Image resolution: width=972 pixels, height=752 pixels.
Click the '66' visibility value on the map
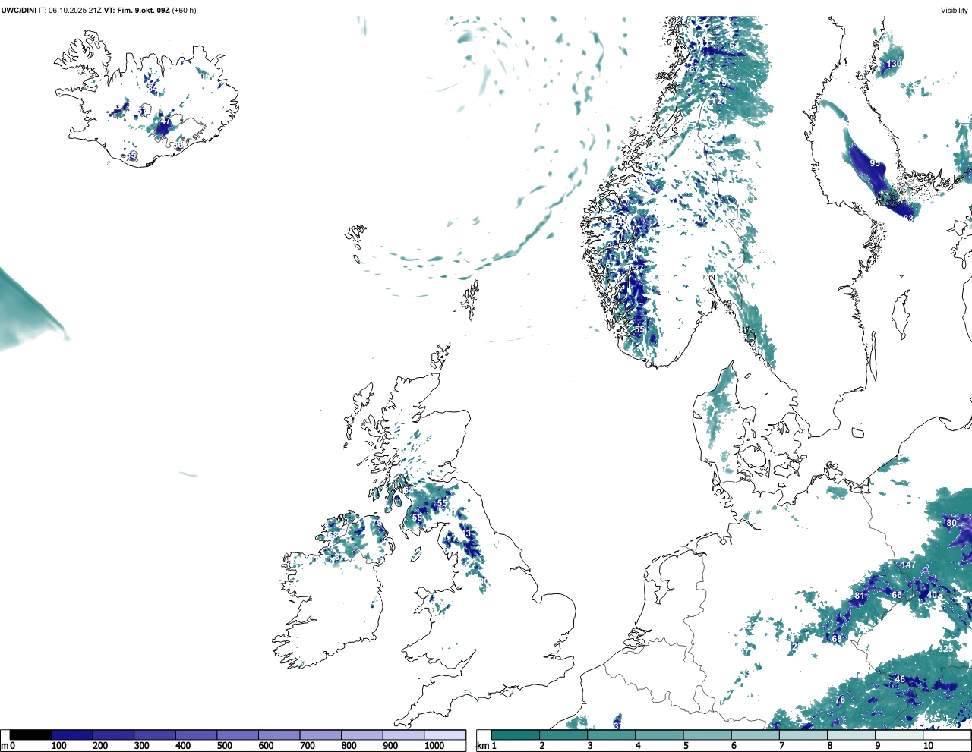coord(897,595)
